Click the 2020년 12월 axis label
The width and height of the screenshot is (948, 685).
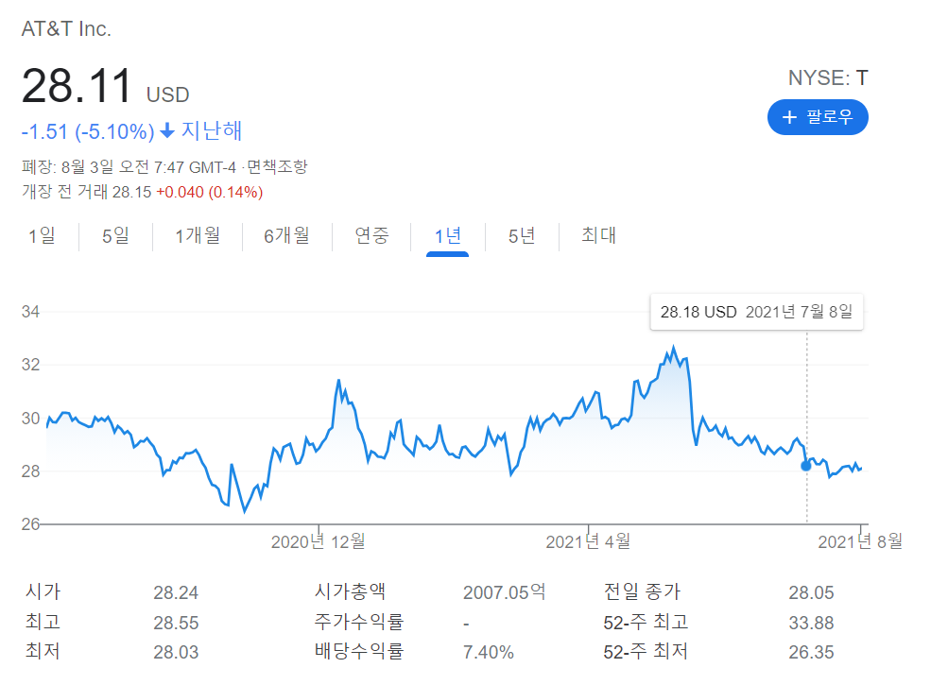pos(318,541)
